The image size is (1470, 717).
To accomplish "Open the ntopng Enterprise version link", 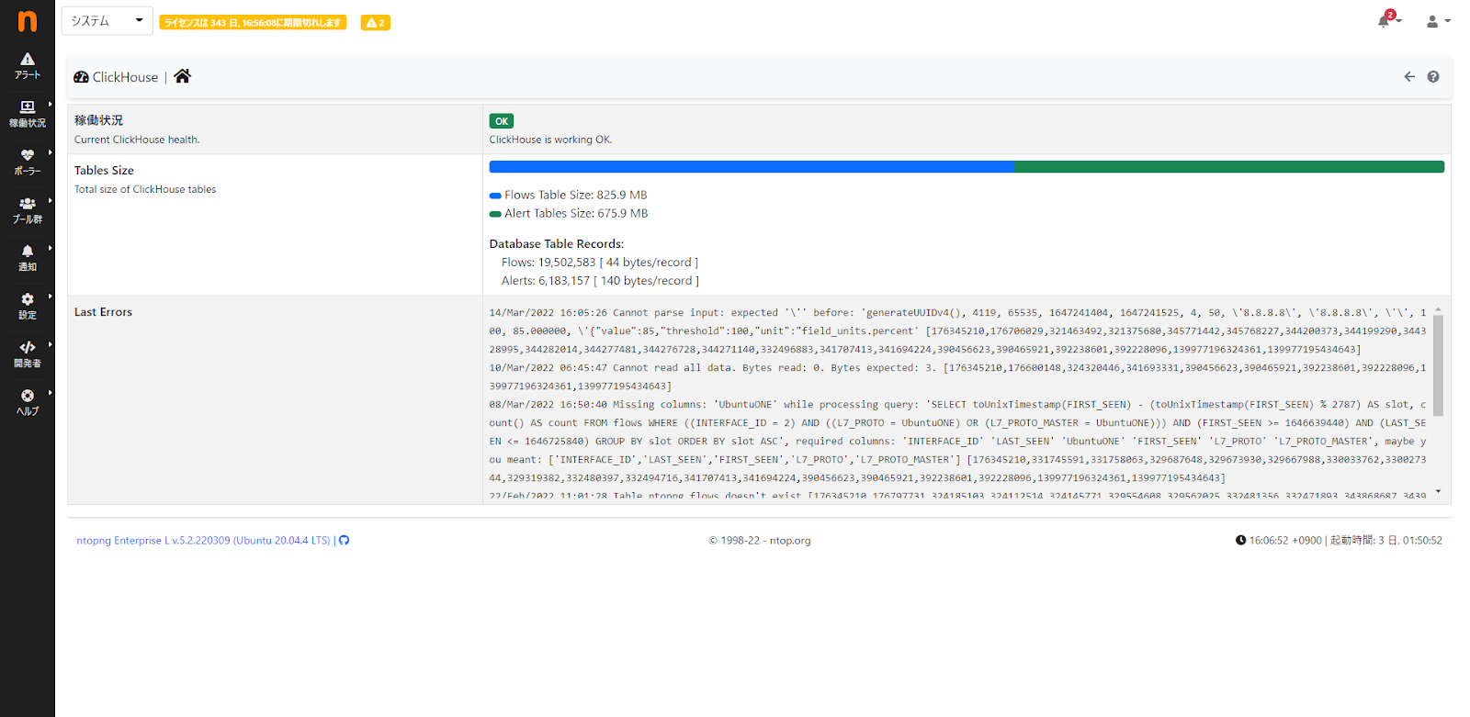I will [203, 541].
